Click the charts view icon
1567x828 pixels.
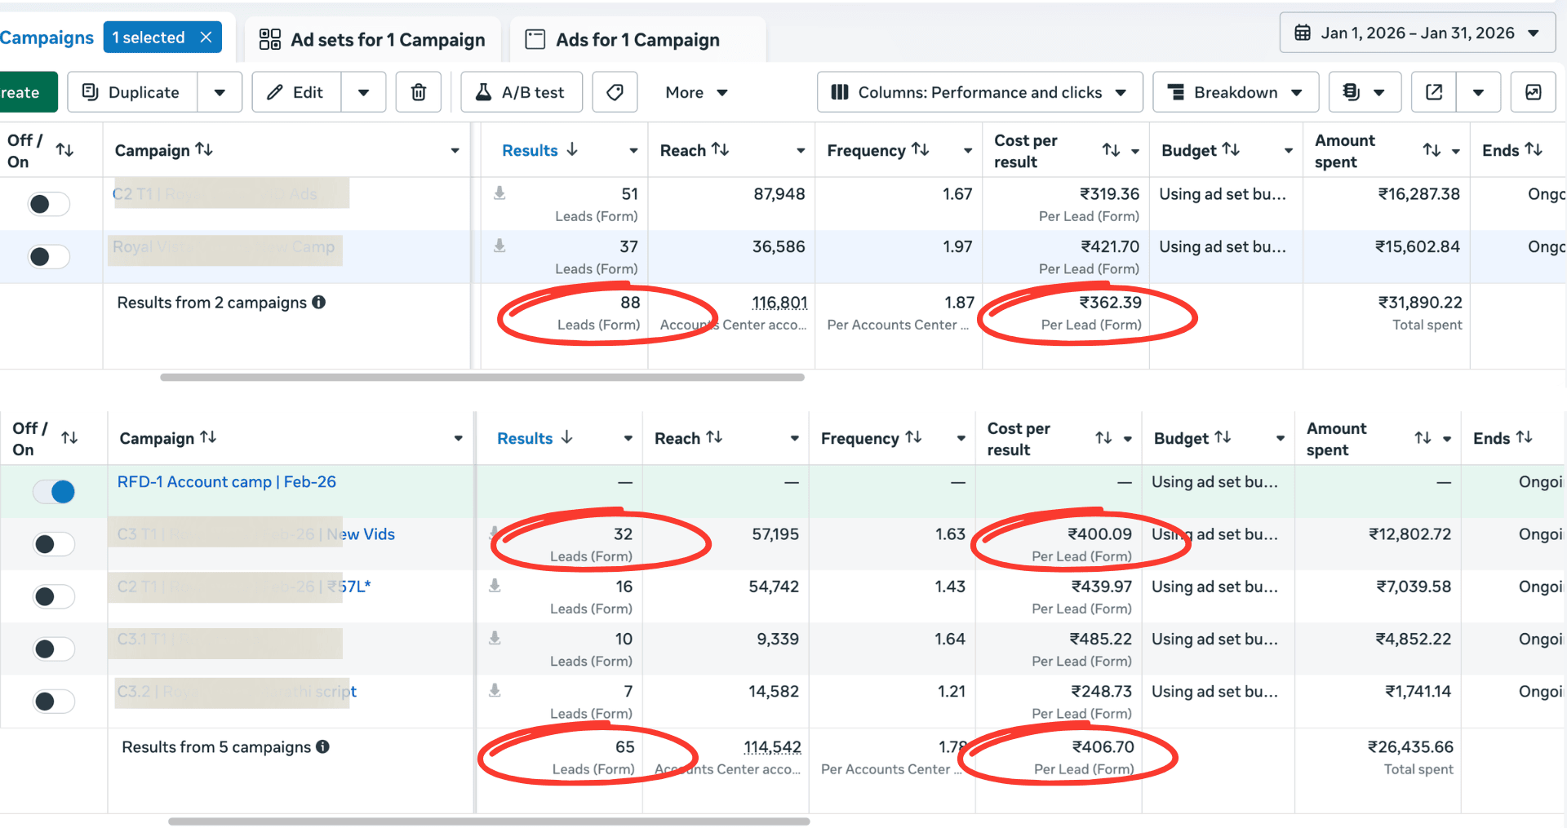[1533, 92]
